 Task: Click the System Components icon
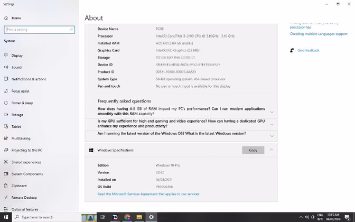pyautogui.click(x=6, y=174)
